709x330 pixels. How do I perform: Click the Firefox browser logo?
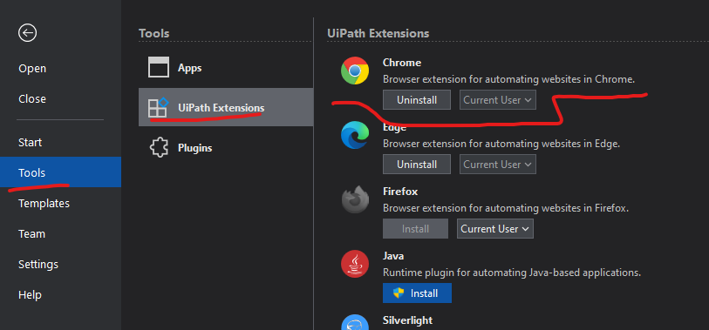click(355, 199)
